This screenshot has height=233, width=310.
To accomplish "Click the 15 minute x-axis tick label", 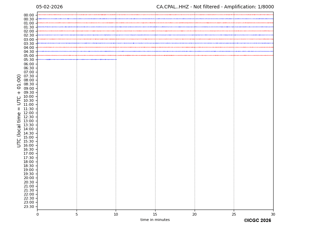I will 155,214.
